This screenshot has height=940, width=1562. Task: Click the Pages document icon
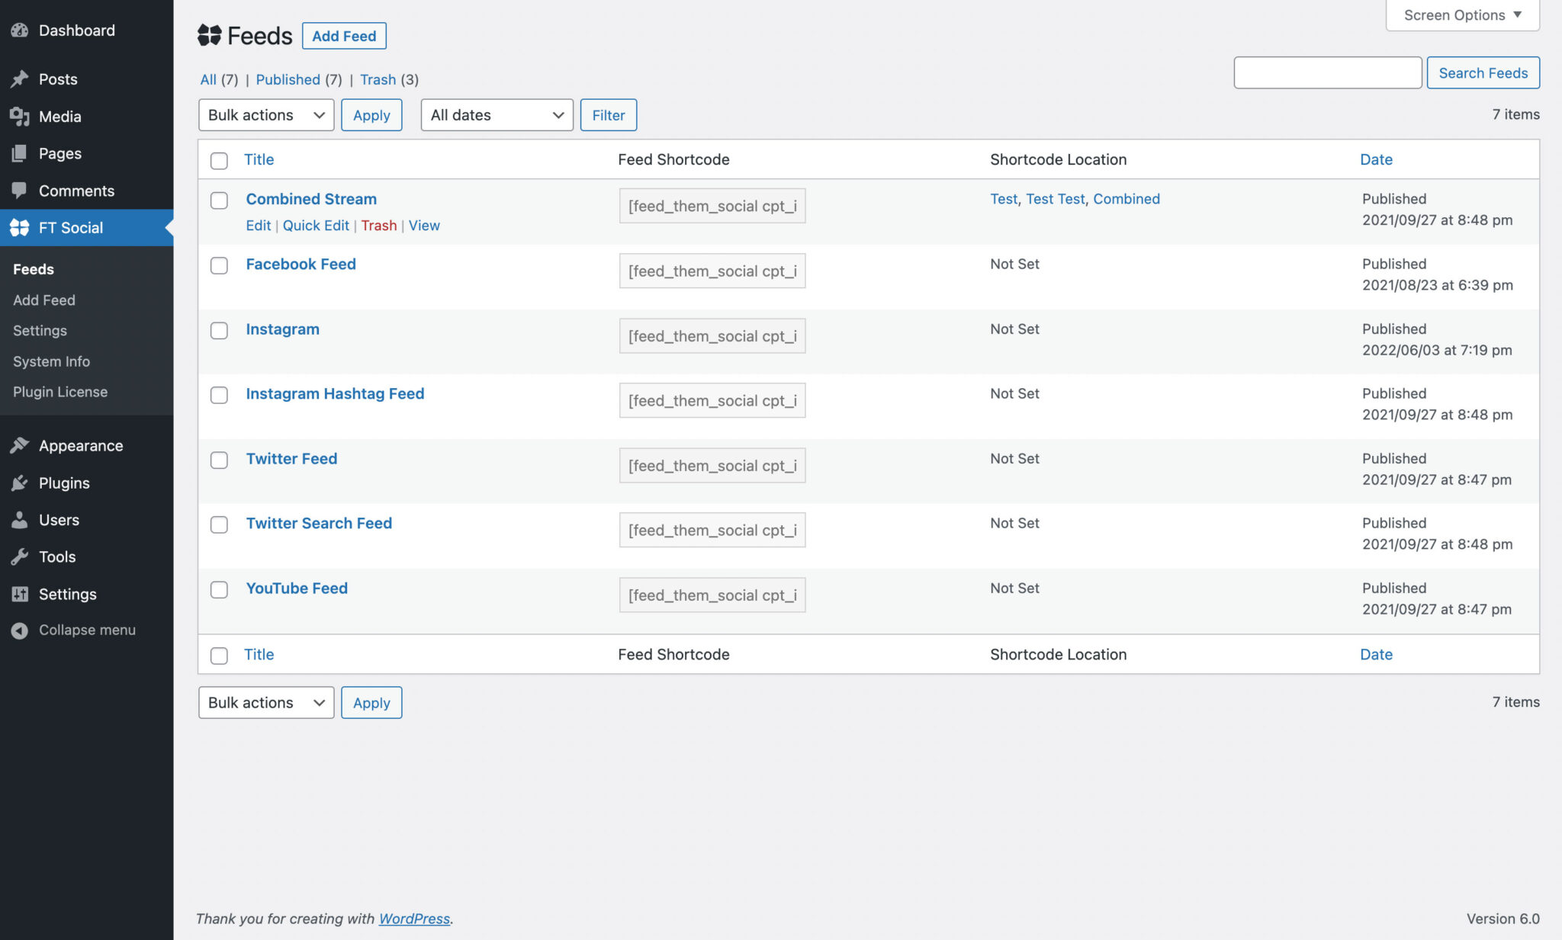click(20, 153)
